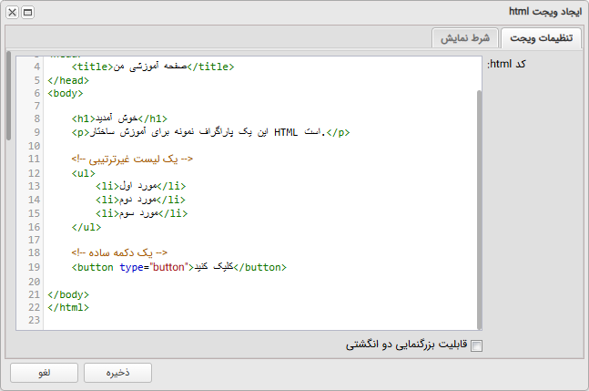The width and height of the screenshot is (589, 391).
Task: Place cursor on empty line 23
Action: point(262,320)
